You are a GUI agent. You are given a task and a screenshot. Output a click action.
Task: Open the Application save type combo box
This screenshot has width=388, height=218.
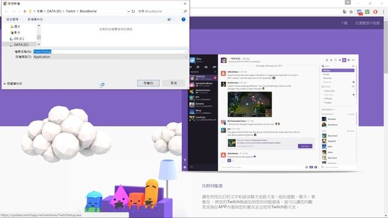coord(110,57)
